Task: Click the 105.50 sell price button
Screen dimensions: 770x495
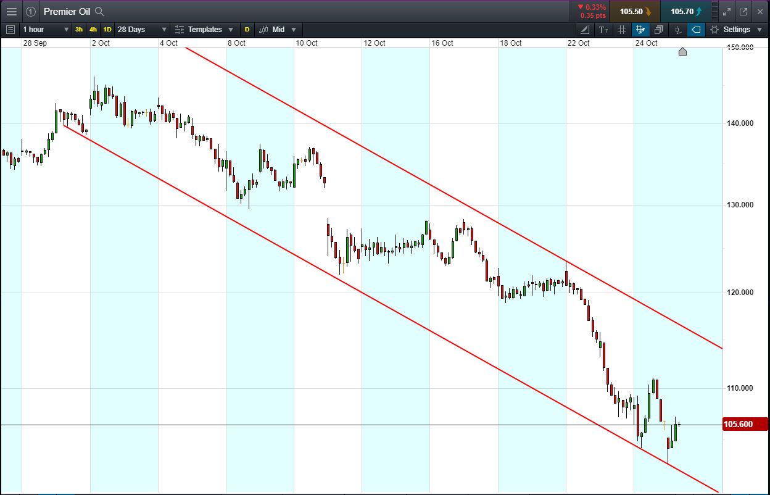Action: (x=635, y=11)
